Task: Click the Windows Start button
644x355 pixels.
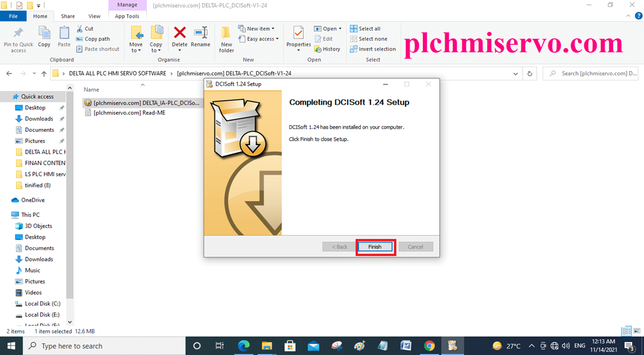Action: [11, 346]
